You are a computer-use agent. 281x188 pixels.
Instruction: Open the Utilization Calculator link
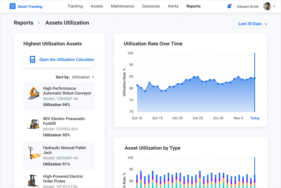tap(67, 60)
